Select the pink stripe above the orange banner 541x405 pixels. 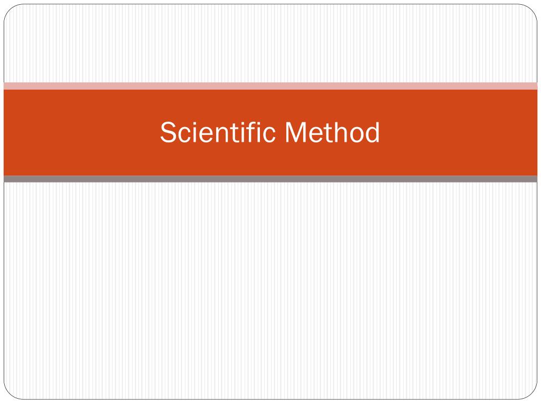coord(270,86)
